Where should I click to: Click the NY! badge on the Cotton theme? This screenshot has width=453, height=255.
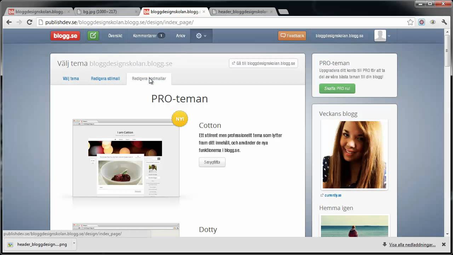click(x=180, y=119)
